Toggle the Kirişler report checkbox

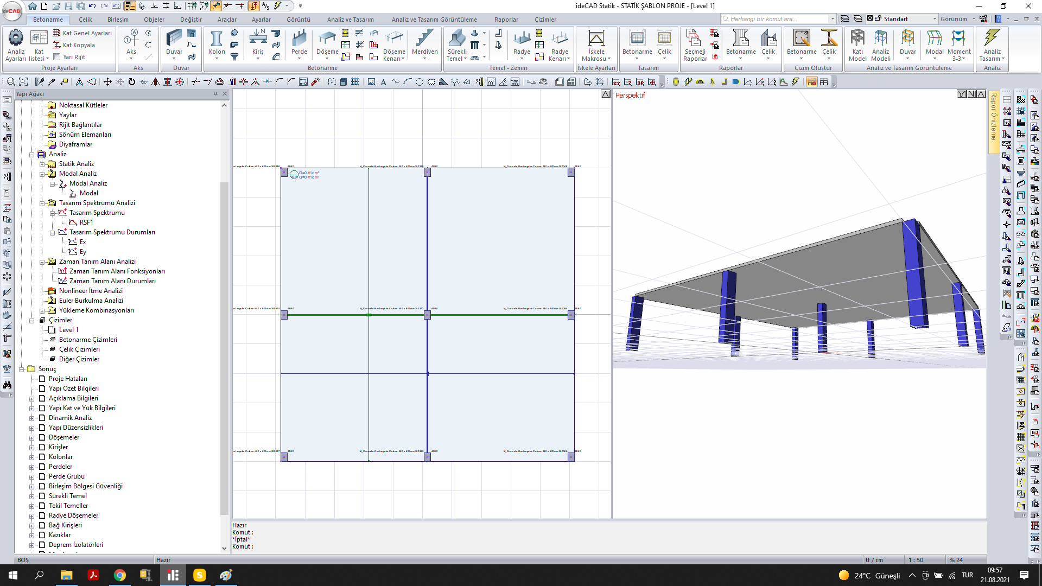(x=42, y=447)
